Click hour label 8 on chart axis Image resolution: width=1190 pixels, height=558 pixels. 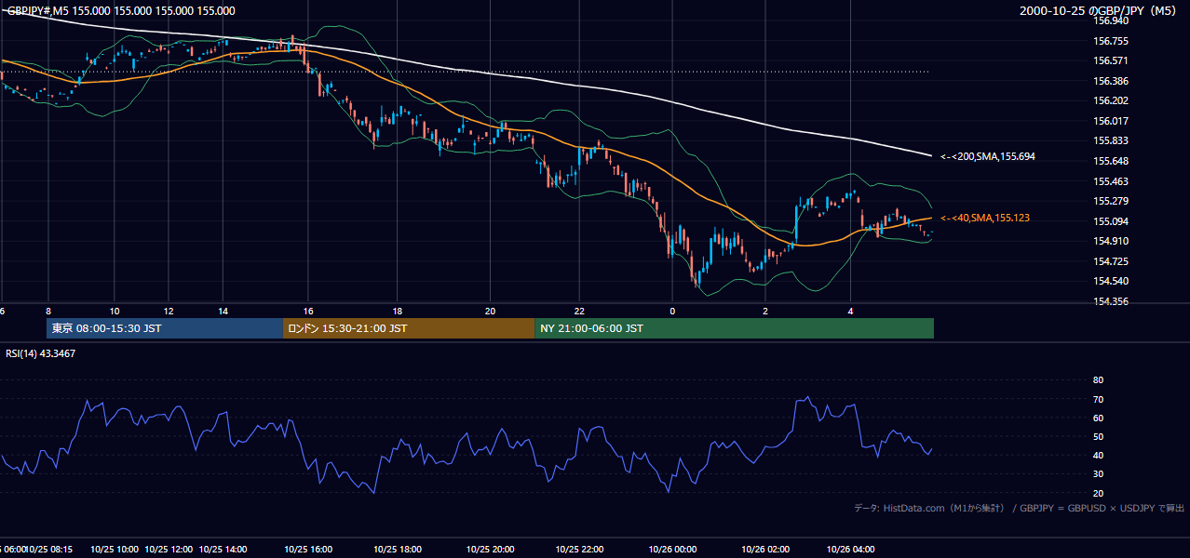tap(47, 311)
